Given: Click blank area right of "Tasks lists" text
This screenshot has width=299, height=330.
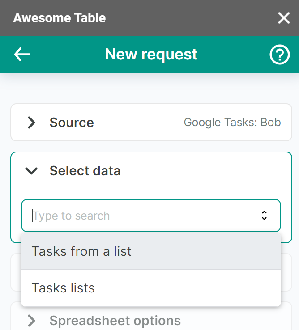Looking at the screenshot, I should pos(188,288).
